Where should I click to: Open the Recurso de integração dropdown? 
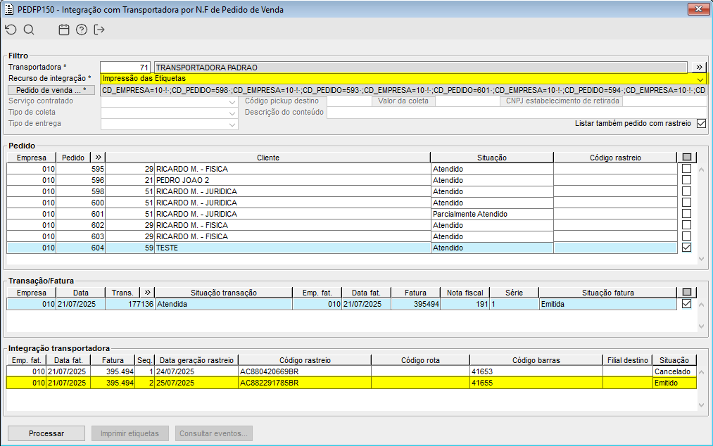[700, 79]
